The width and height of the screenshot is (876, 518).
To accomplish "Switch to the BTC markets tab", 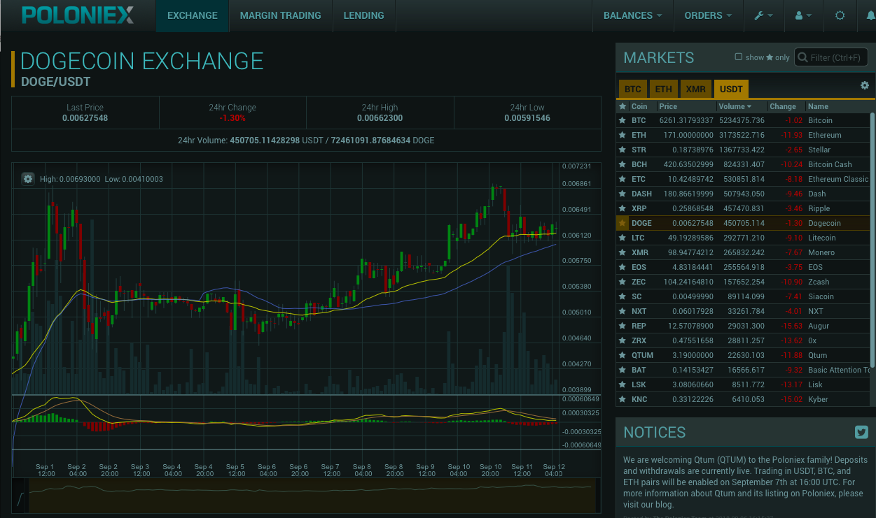I will (632, 89).
